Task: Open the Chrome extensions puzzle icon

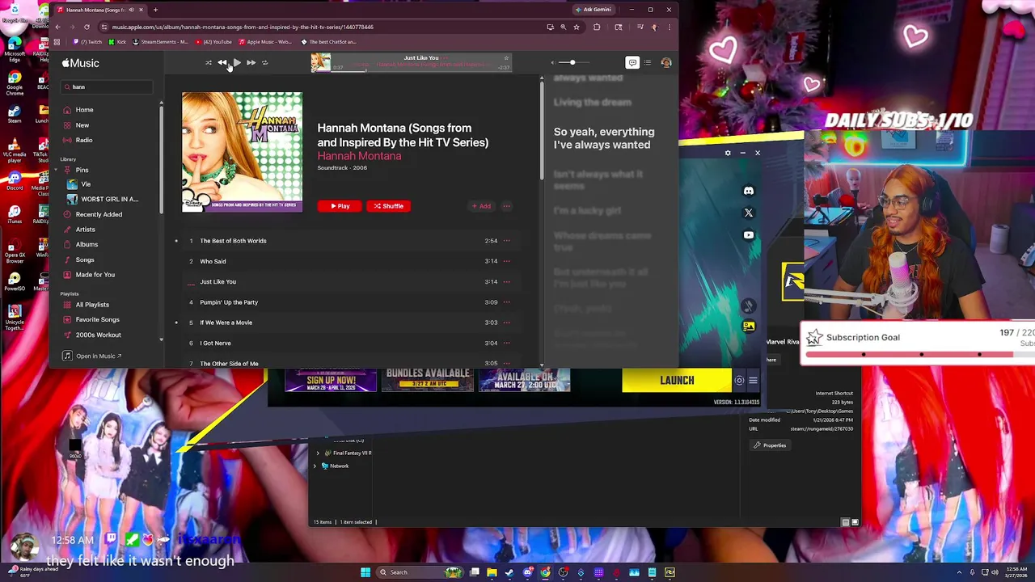Action: click(597, 27)
